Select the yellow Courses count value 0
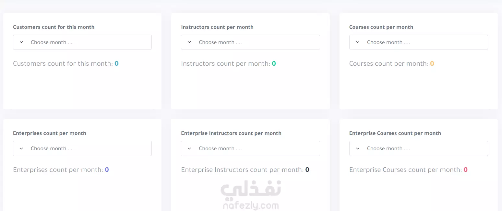 432,64
